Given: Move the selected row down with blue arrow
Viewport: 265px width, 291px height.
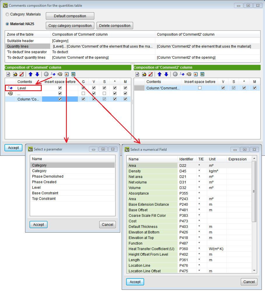Looking at the screenshot, I should coord(37,74).
